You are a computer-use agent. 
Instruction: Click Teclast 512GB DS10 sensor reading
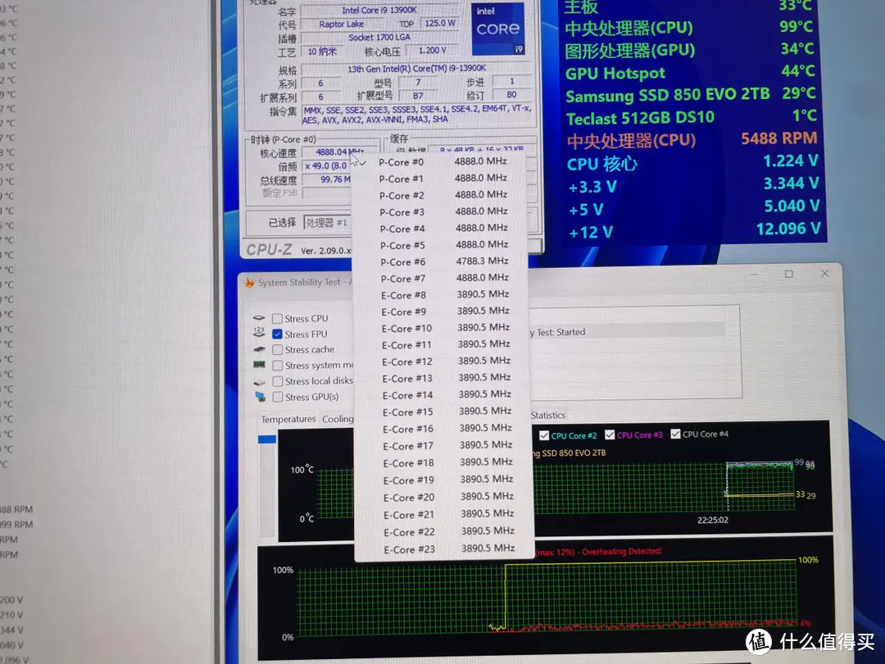pyautogui.click(x=692, y=117)
